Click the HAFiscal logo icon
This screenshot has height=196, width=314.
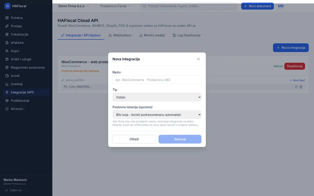[7, 6]
